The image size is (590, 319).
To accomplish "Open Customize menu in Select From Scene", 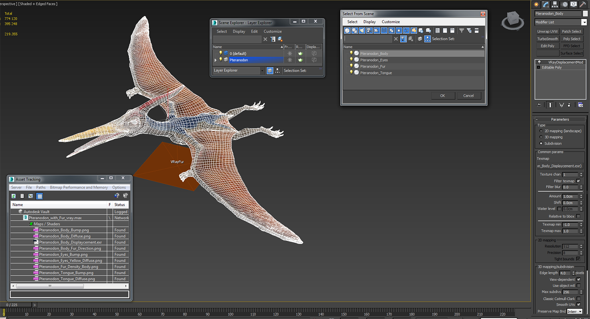I will [391, 22].
